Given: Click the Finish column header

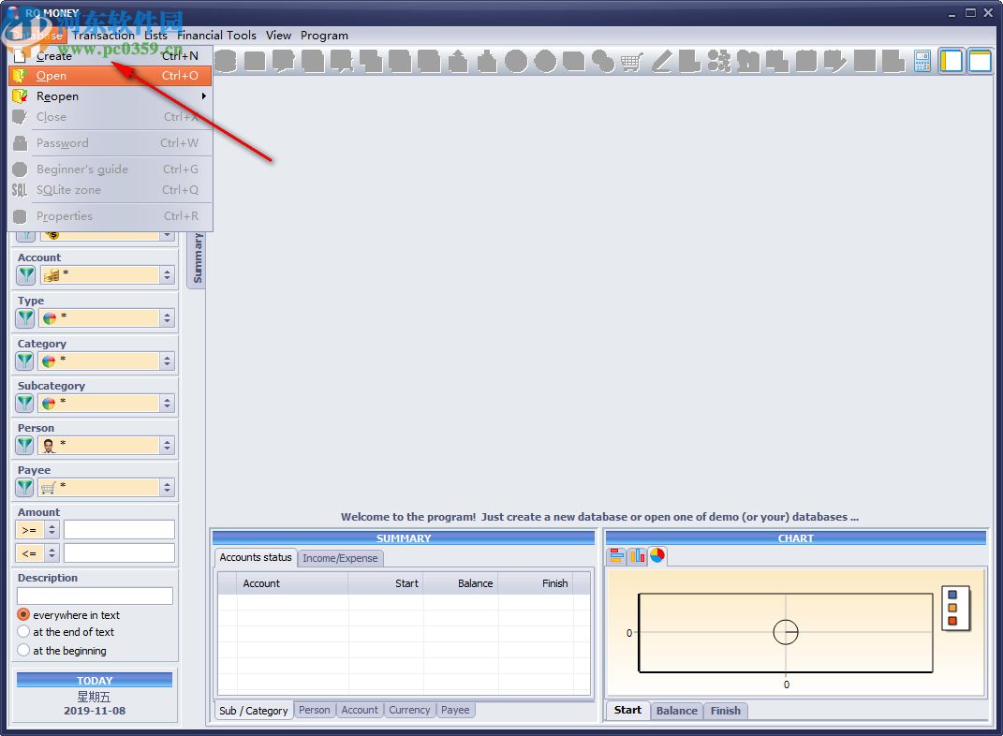Looking at the screenshot, I should [x=536, y=583].
